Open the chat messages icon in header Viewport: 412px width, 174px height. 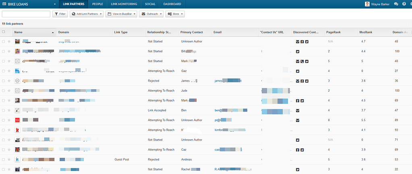[x=396, y=4]
